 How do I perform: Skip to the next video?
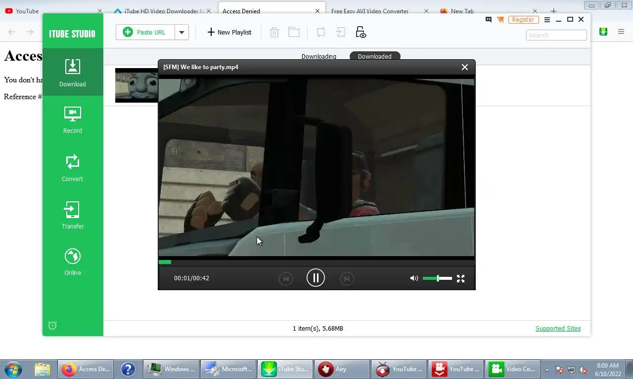pyautogui.click(x=347, y=279)
